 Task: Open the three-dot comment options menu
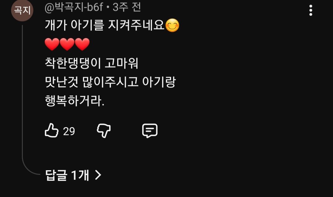tap(311, 10)
